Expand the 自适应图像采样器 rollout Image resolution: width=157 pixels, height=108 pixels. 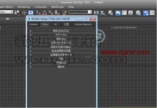tap(61, 51)
